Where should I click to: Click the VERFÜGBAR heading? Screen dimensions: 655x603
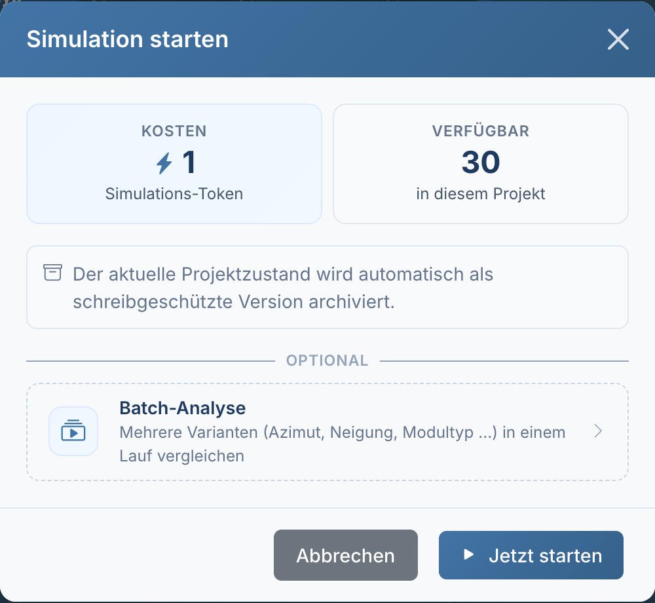click(x=480, y=131)
